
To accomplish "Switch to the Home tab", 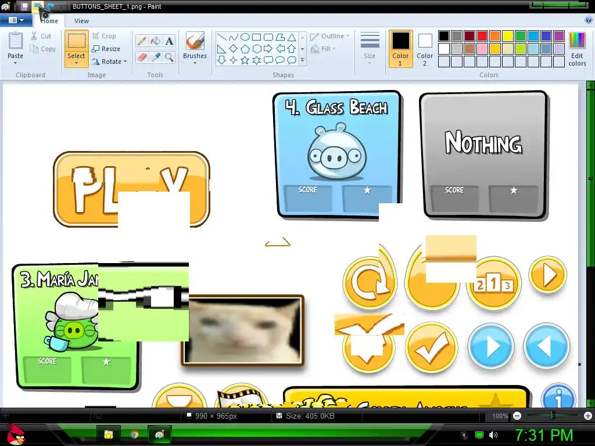I will 49,21.
